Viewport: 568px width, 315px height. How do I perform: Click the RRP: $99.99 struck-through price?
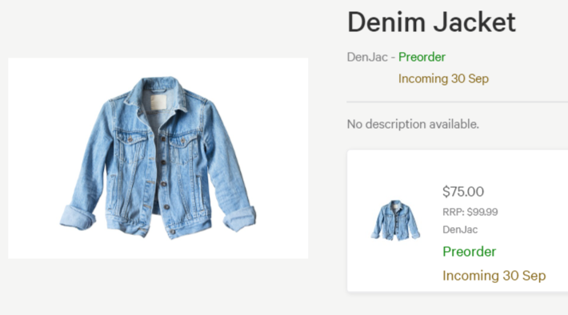pyautogui.click(x=470, y=212)
